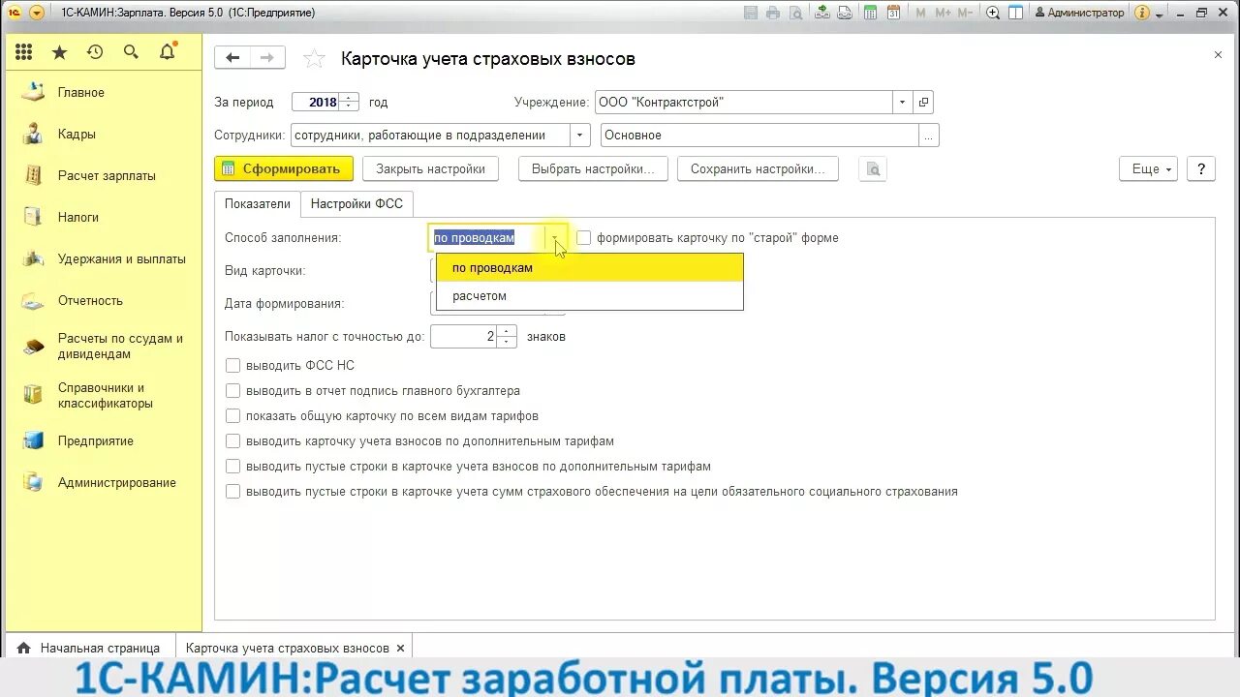The height and width of the screenshot is (697, 1240).
Task: Open Favorites star in top panel
Action: coord(60,52)
